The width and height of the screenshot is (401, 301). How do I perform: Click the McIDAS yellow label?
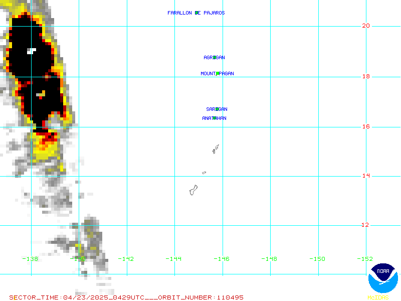(x=378, y=297)
